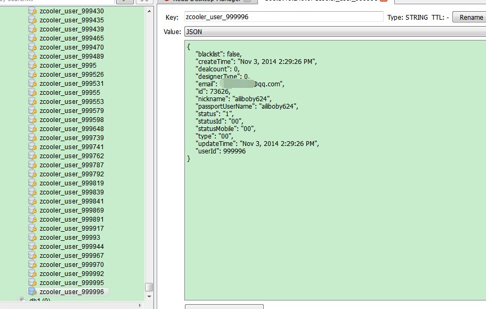The height and width of the screenshot is (309, 486).
Task: Click key icon beside zcooler_user_999819
Action: tap(33, 183)
